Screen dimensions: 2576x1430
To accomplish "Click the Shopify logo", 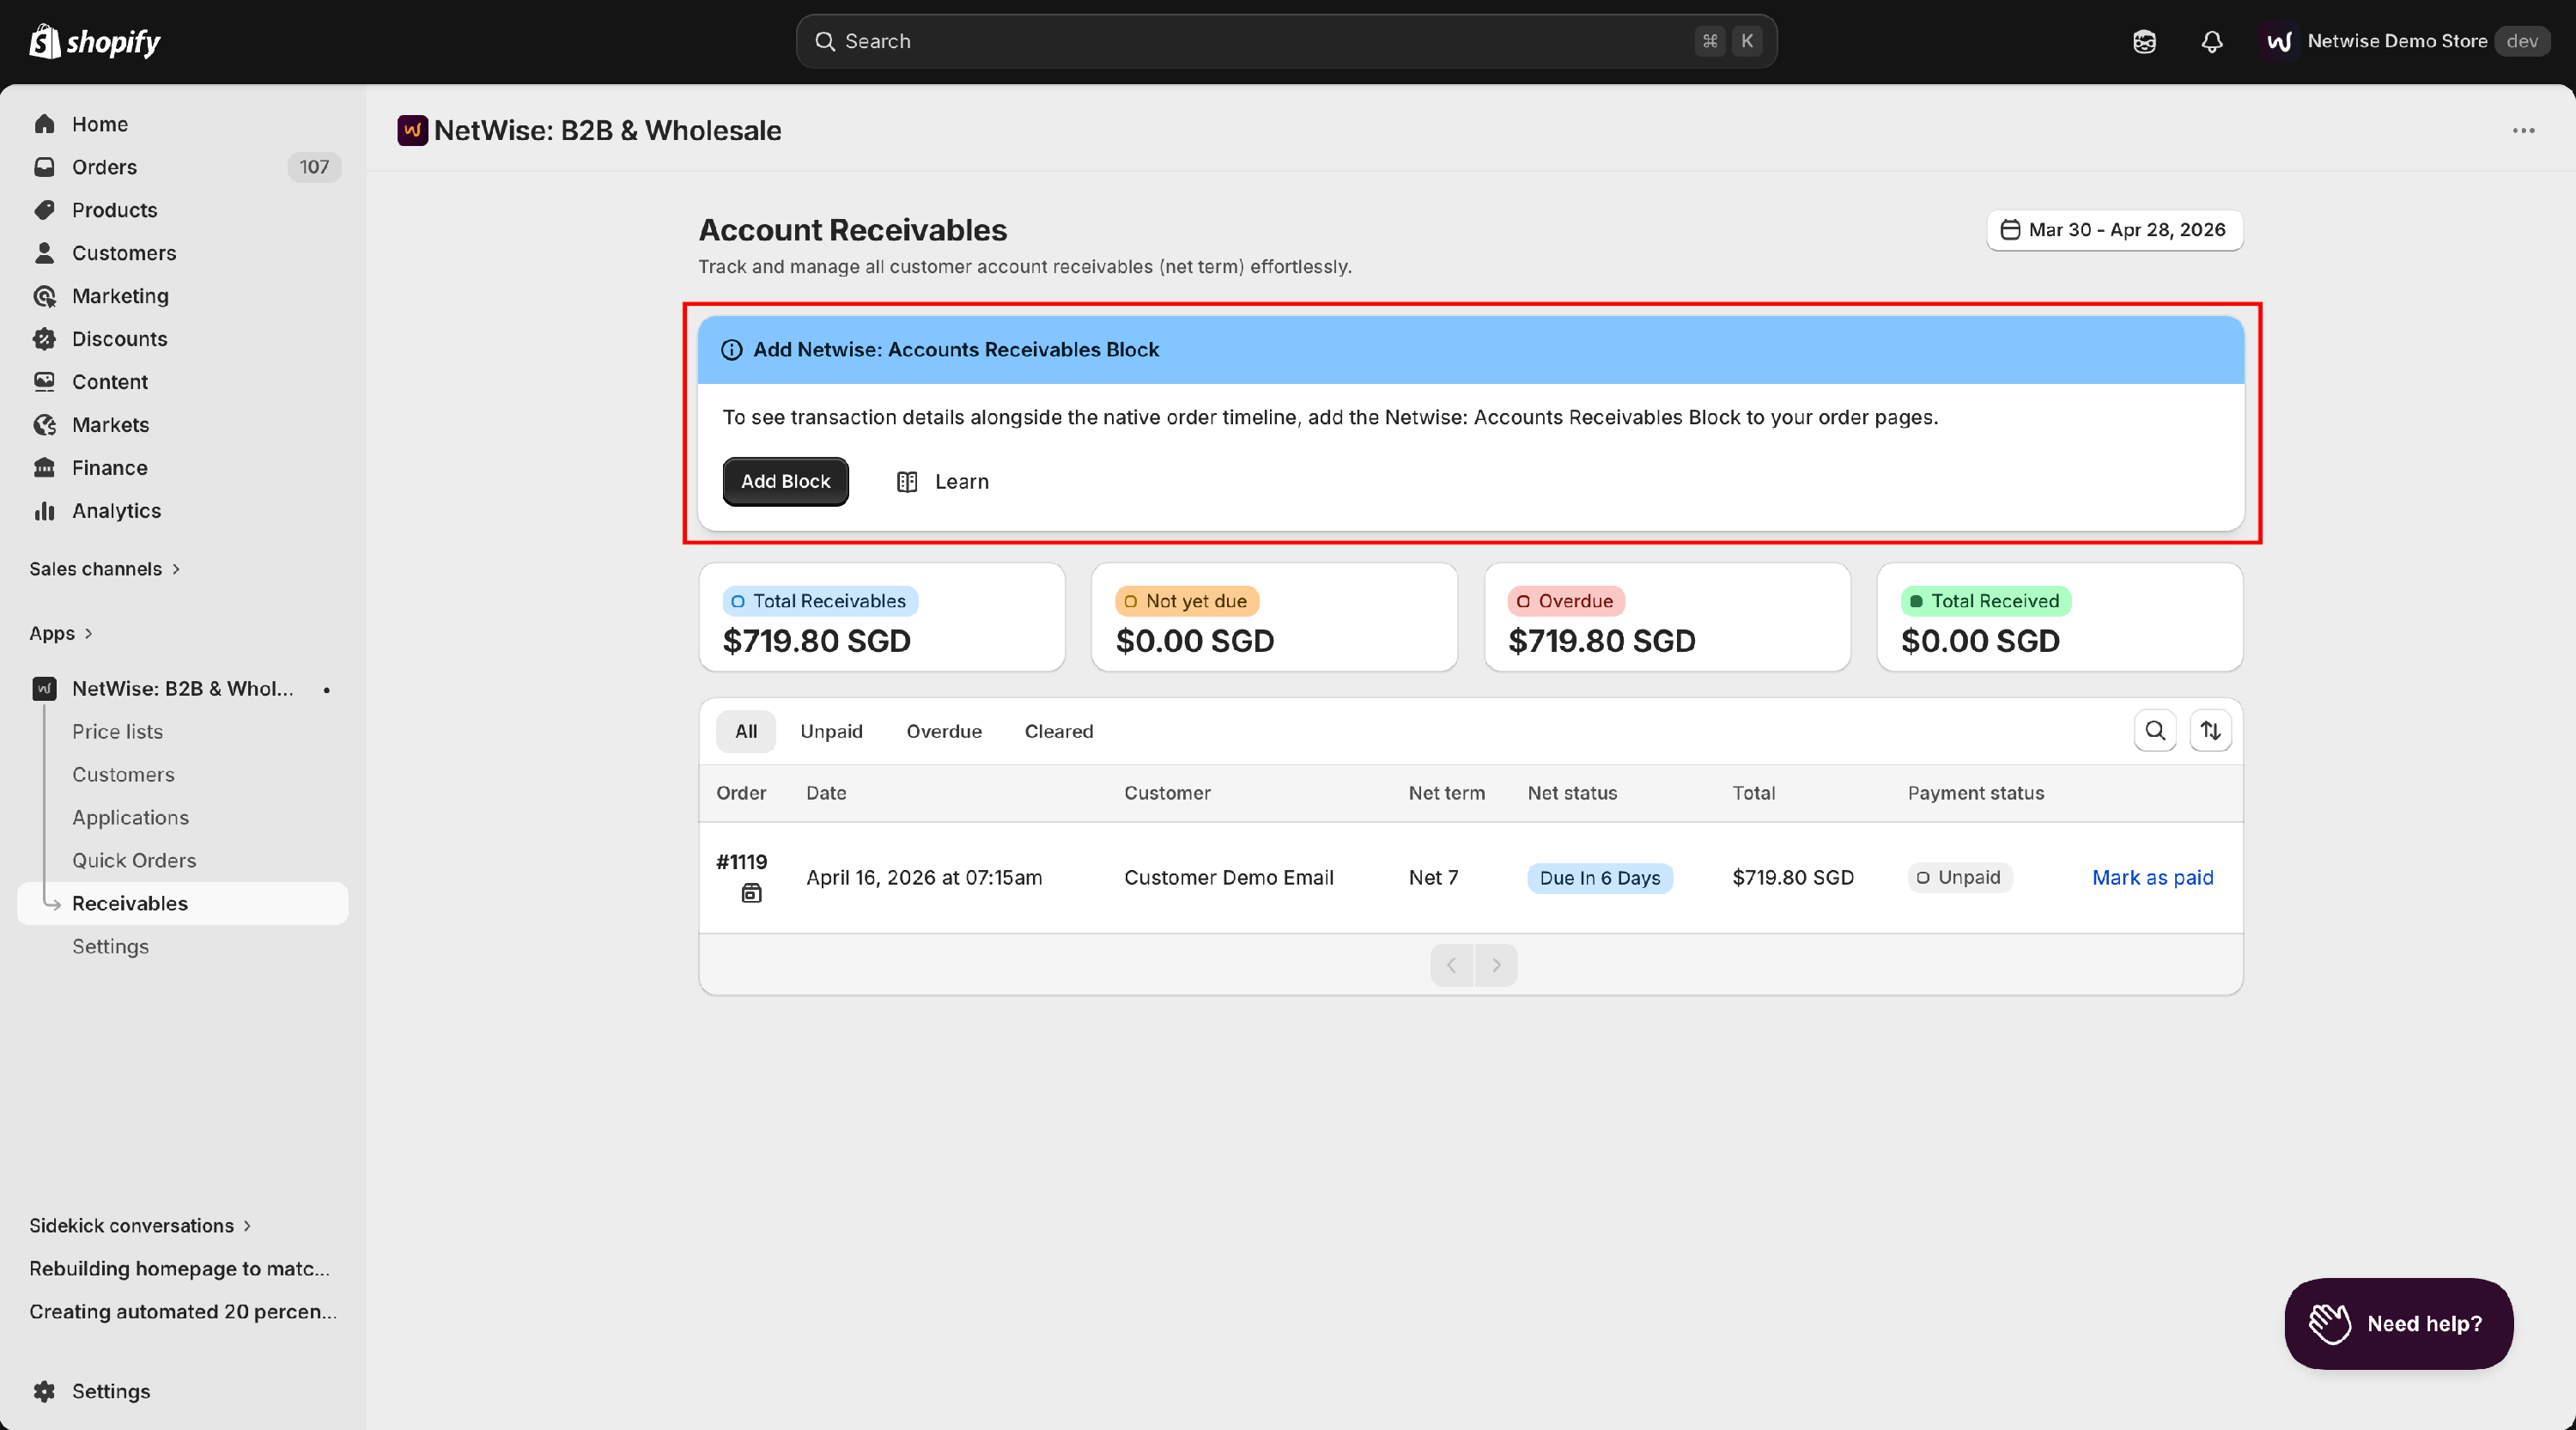I will pos(95,41).
